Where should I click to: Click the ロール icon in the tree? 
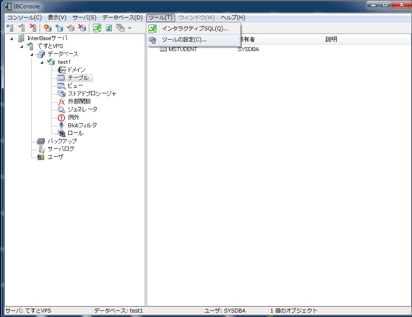point(62,133)
